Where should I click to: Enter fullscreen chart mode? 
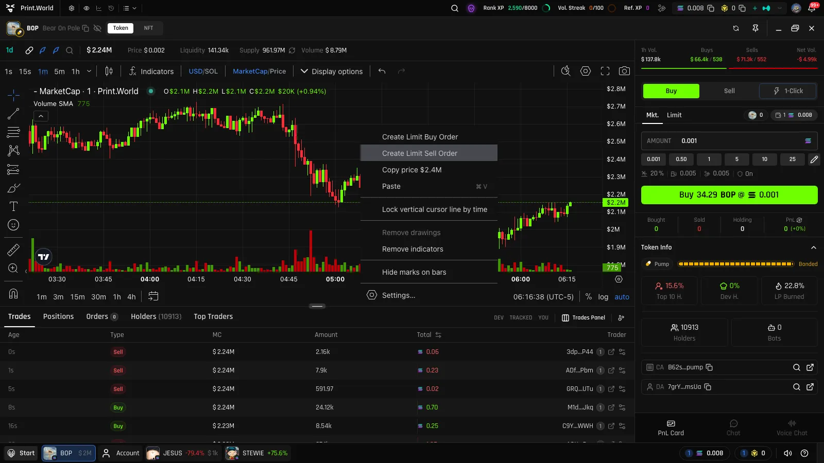click(x=605, y=71)
